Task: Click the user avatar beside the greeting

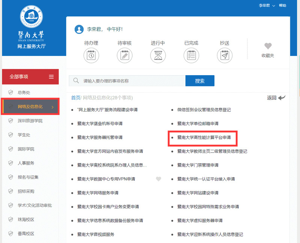Action: 79,29
